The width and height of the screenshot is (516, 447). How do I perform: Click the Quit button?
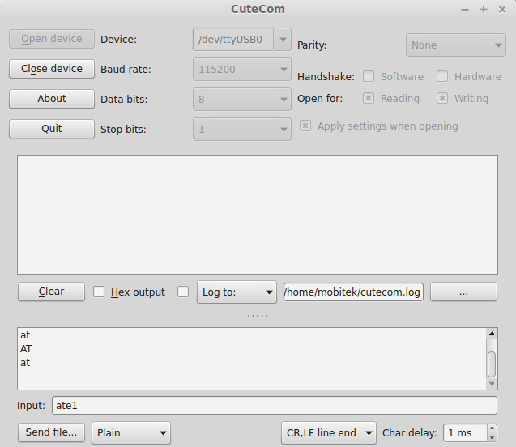(x=52, y=129)
